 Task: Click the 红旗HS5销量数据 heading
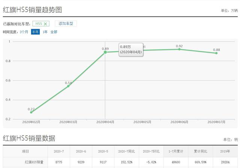[x=29, y=138]
